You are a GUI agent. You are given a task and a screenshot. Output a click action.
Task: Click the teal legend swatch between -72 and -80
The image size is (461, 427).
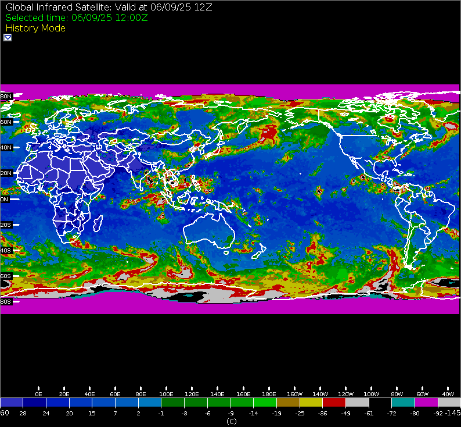(403, 402)
